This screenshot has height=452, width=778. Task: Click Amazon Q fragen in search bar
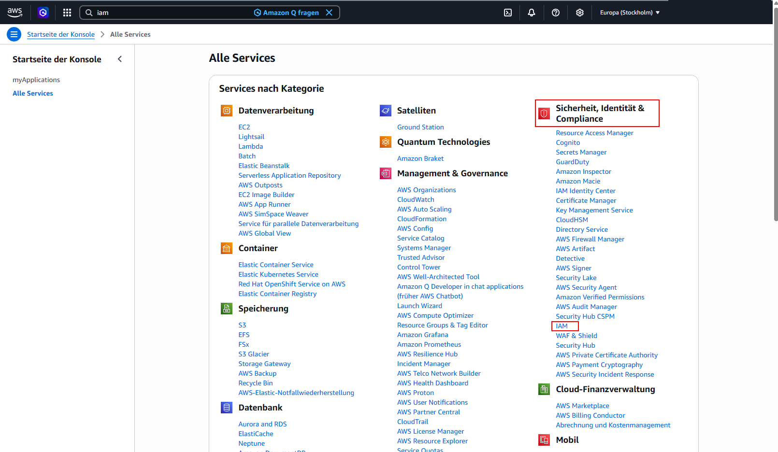coord(287,13)
